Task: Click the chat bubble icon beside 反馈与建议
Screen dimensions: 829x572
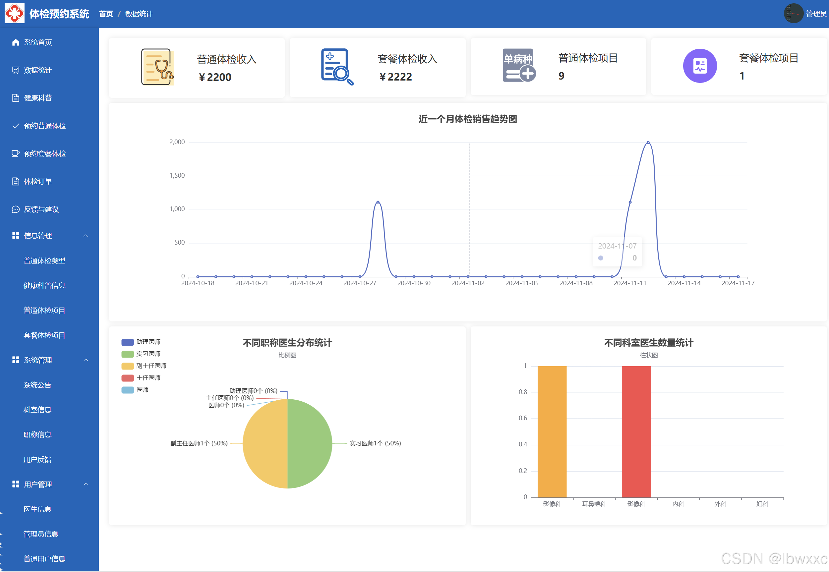Action: [x=15, y=209]
